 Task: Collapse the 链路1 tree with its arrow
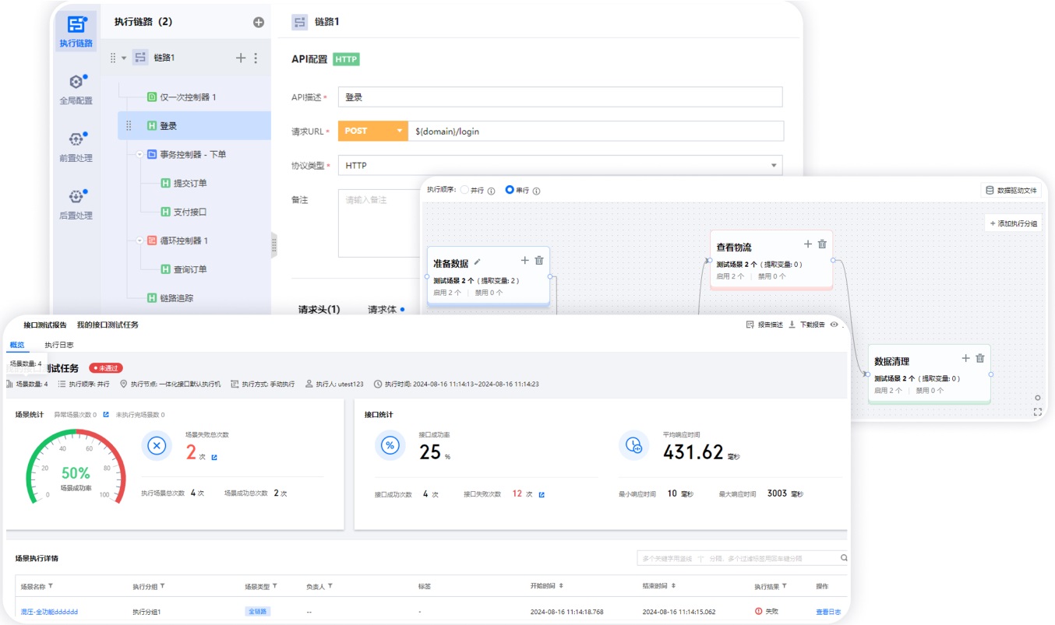(x=124, y=58)
